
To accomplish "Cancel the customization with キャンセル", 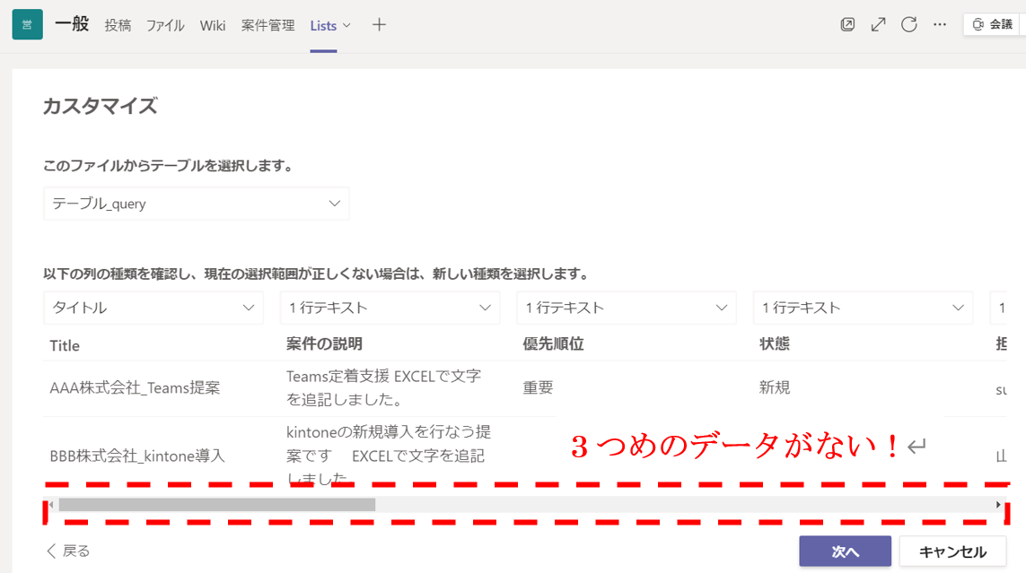I will [x=951, y=551].
